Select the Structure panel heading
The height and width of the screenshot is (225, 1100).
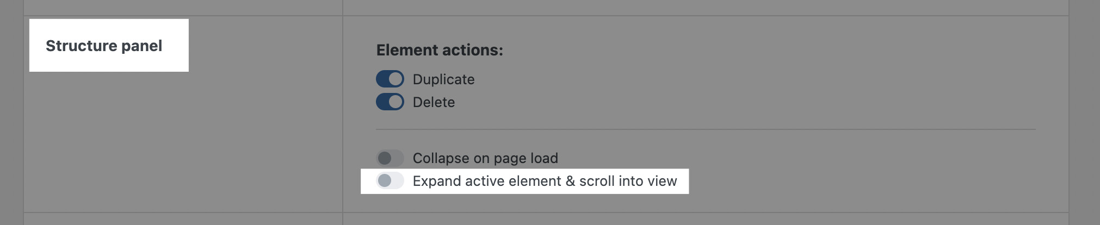point(104,46)
